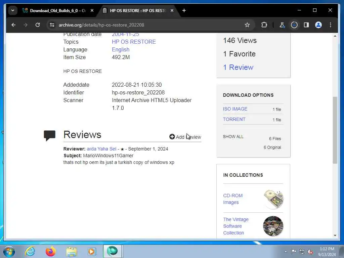Open the extensions puzzle icon
This screenshot has height=258, width=344.
pyautogui.click(x=264, y=25)
